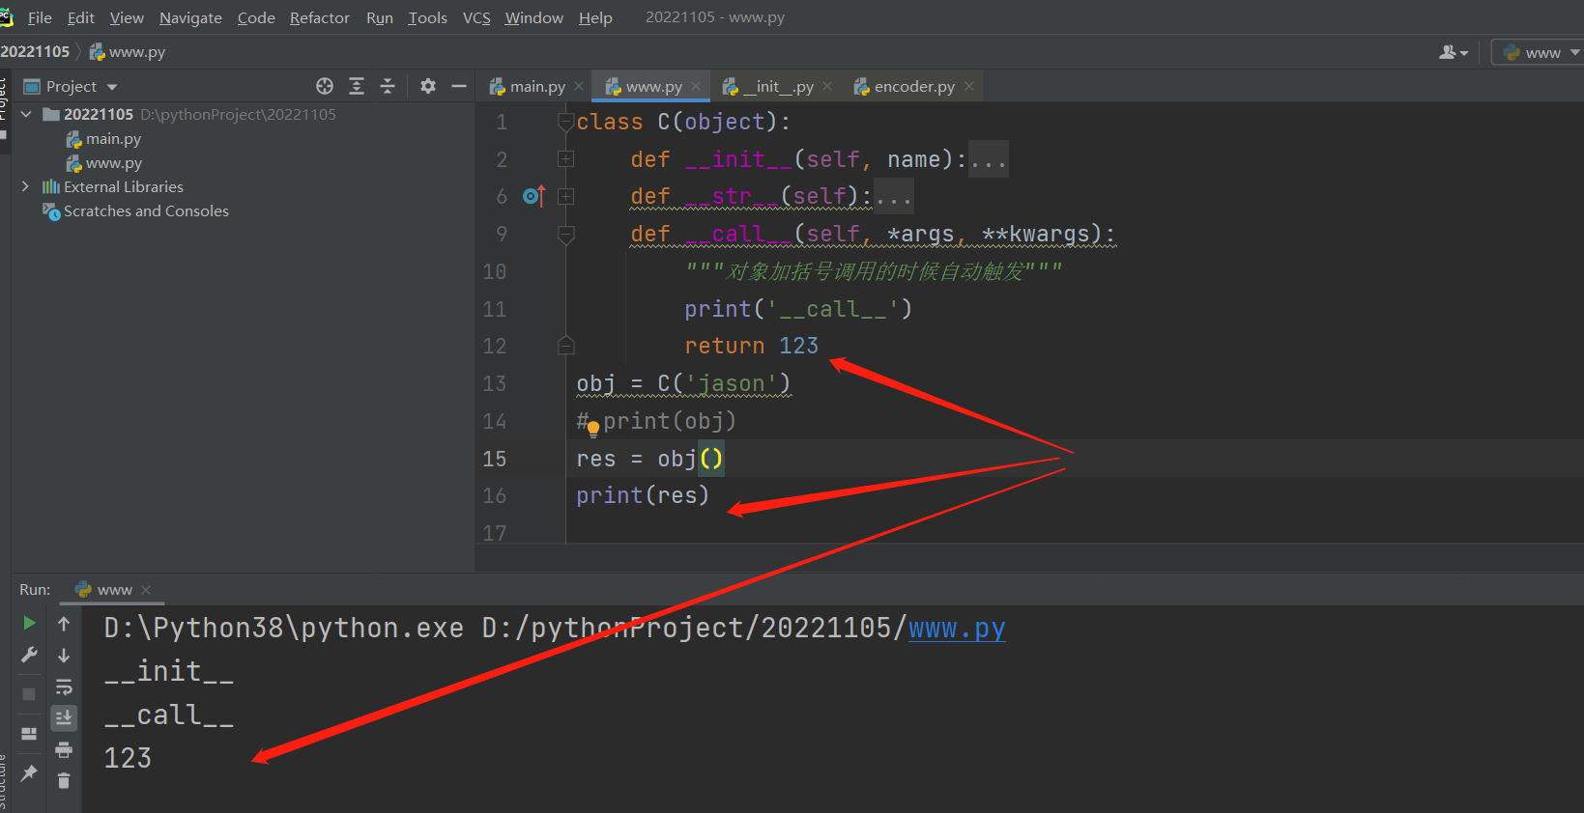
Task: Toggle soft-wrap in console output
Action: coord(64,687)
